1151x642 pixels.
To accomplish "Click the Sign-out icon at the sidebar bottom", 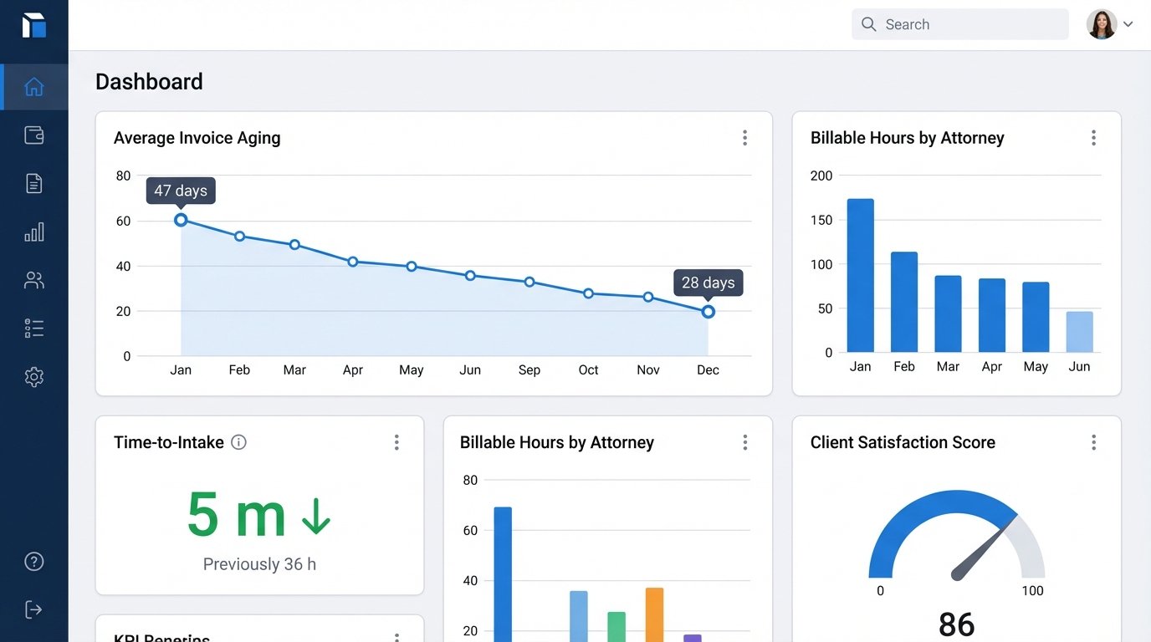I will coord(33,609).
